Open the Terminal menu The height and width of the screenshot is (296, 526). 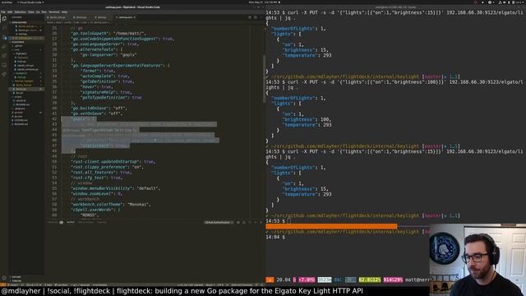click(x=54, y=12)
